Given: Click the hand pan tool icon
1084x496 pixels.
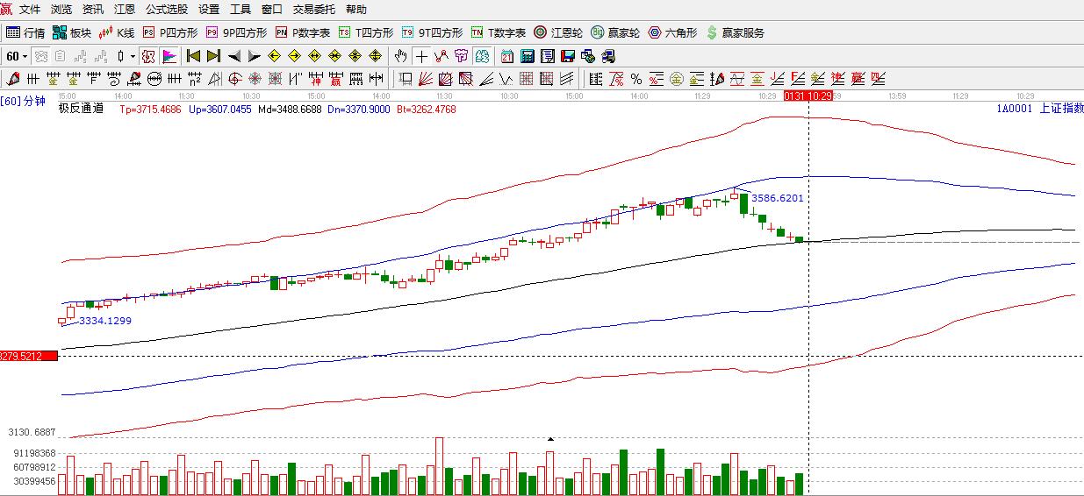Looking at the screenshot, I should coord(401,56).
